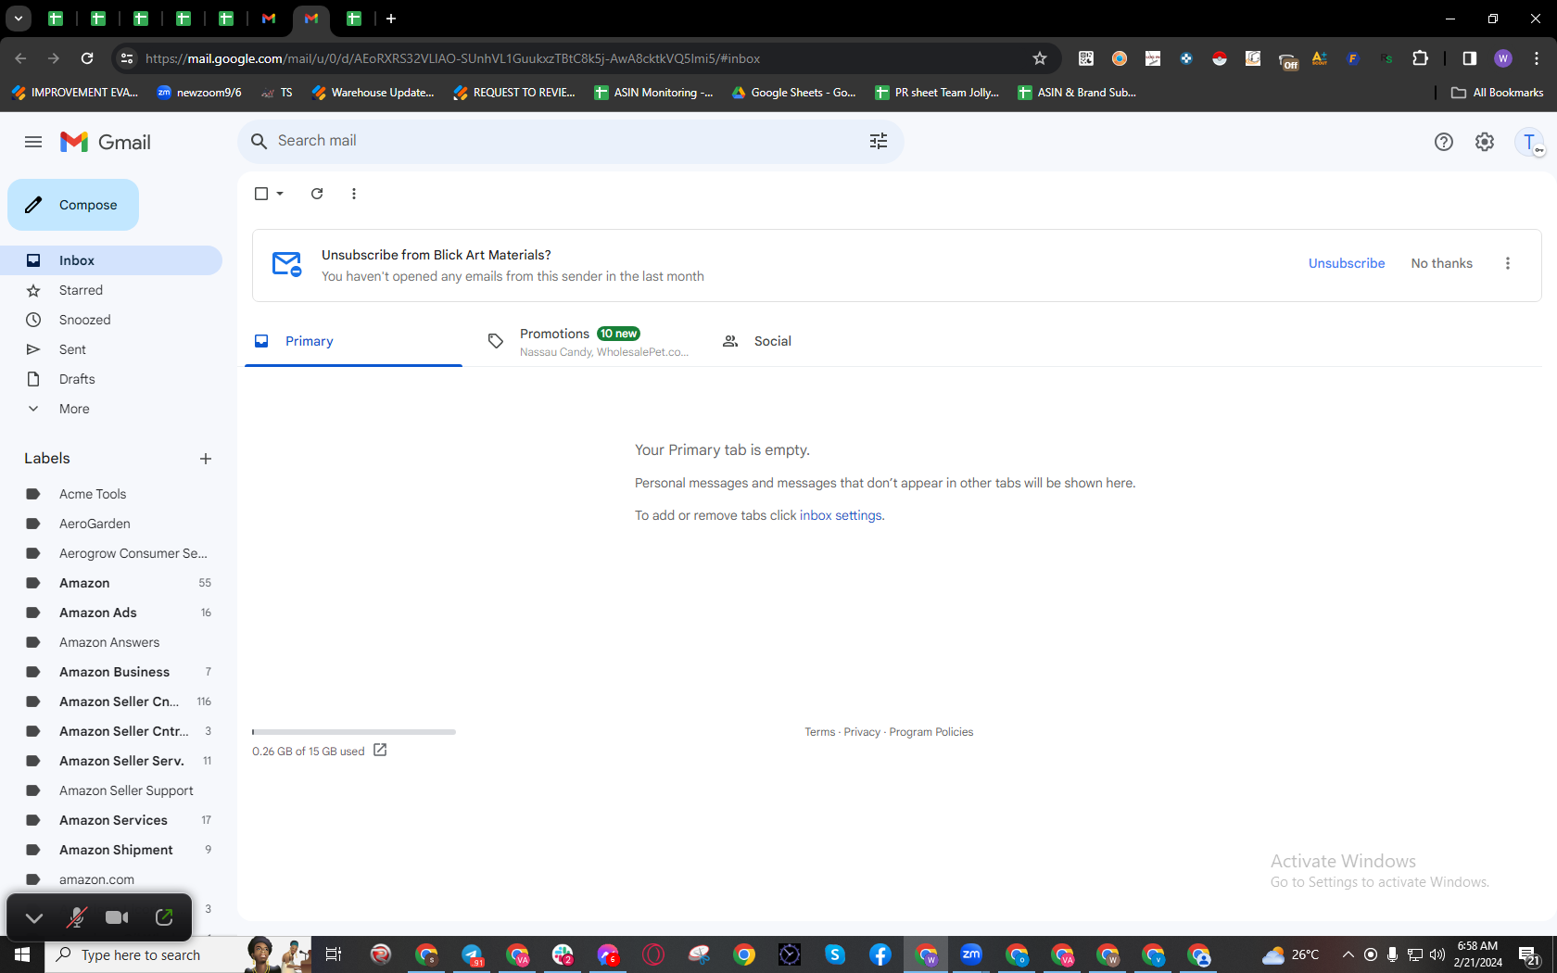Viewport: 1557px width, 973px height.
Task: Click Unsubscribe from Blick Art Materials
Action: 1347,263
